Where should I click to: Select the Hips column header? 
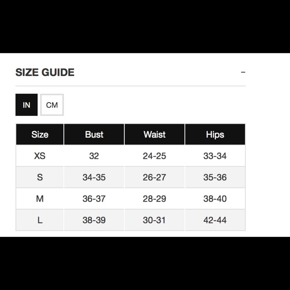(x=215, y=135)
